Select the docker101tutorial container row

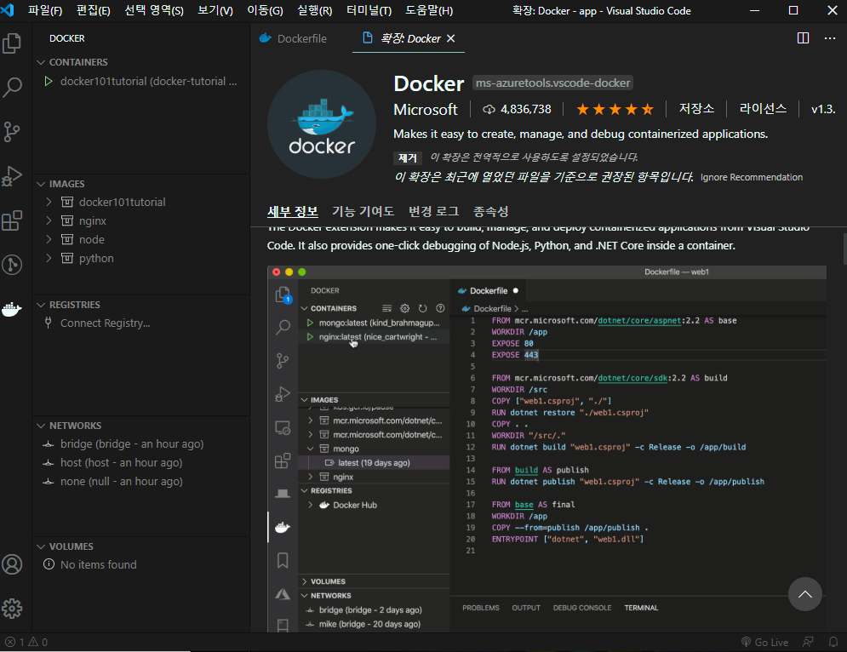(140, 81)
